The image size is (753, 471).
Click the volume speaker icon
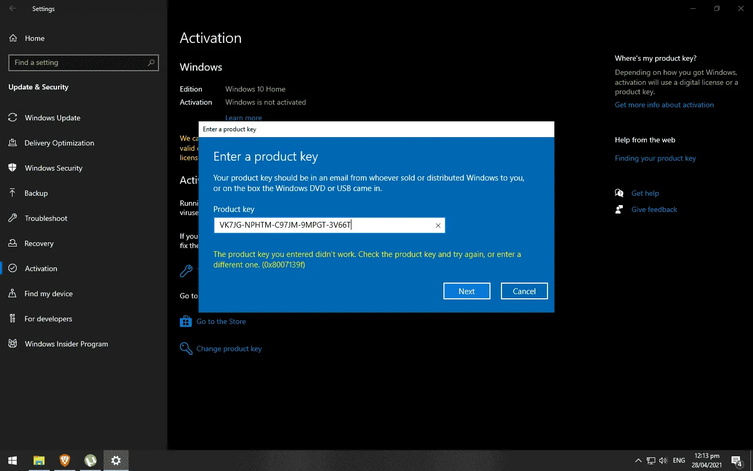663,461
